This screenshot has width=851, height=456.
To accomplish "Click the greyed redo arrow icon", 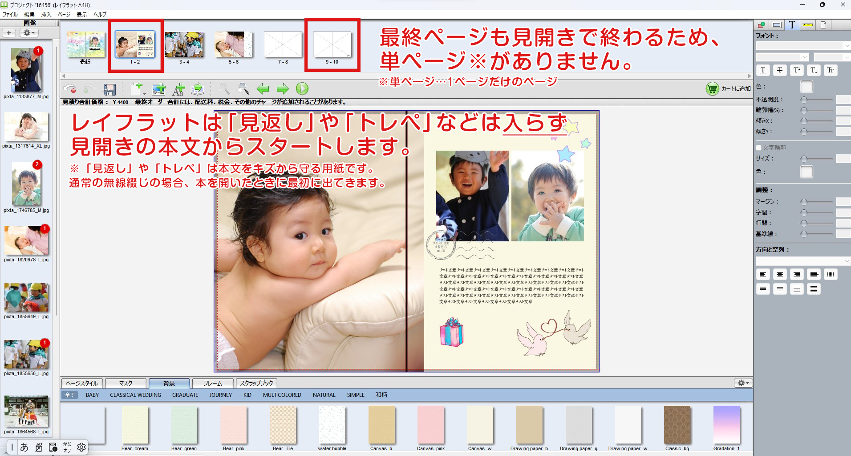I will [89, 89].
